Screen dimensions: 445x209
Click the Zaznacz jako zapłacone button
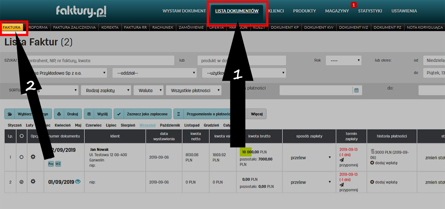coord(143,113)
